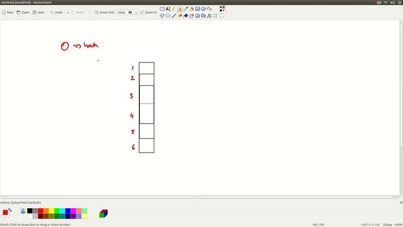
Task: Select the Text tool
Action: pos(168,9)
